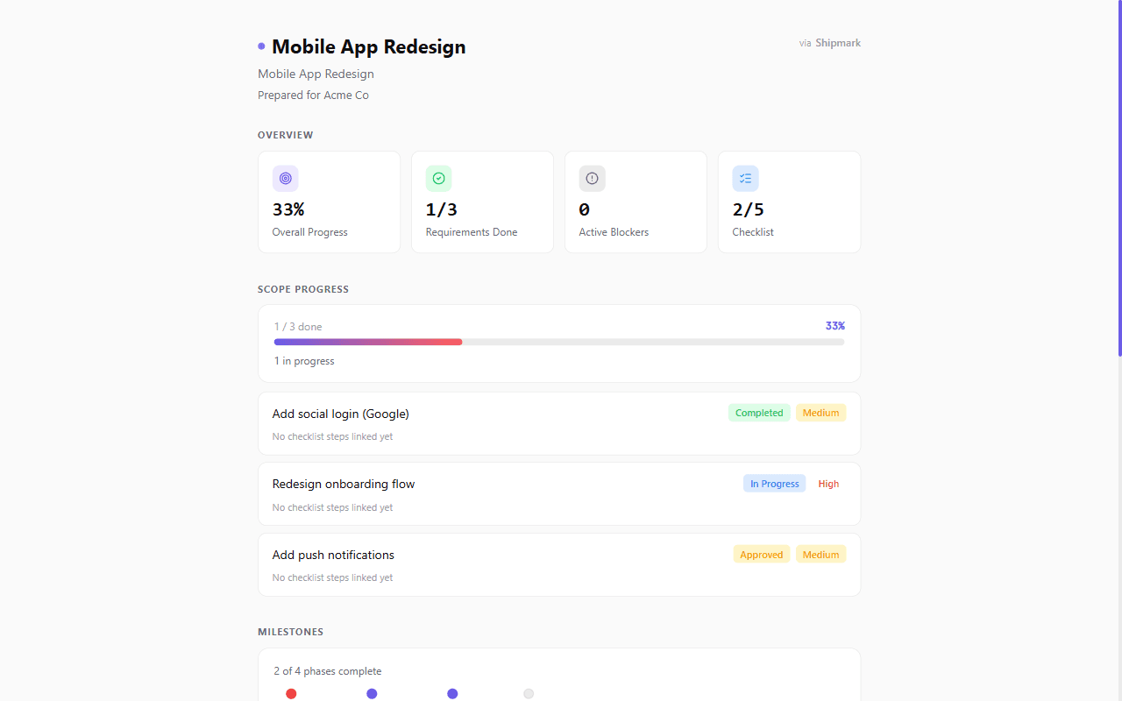The width and height of the screenshot is (1122, 701).
Task: Click the purple 33% scope percentage
Action: click(835, 326)
